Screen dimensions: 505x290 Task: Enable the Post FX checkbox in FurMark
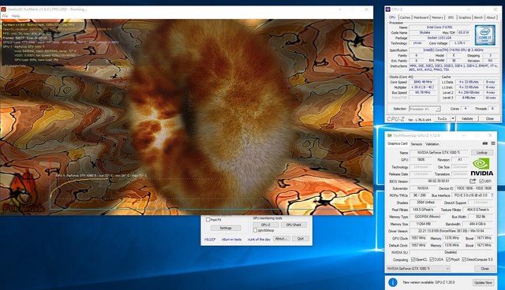[x=208, y=220]
